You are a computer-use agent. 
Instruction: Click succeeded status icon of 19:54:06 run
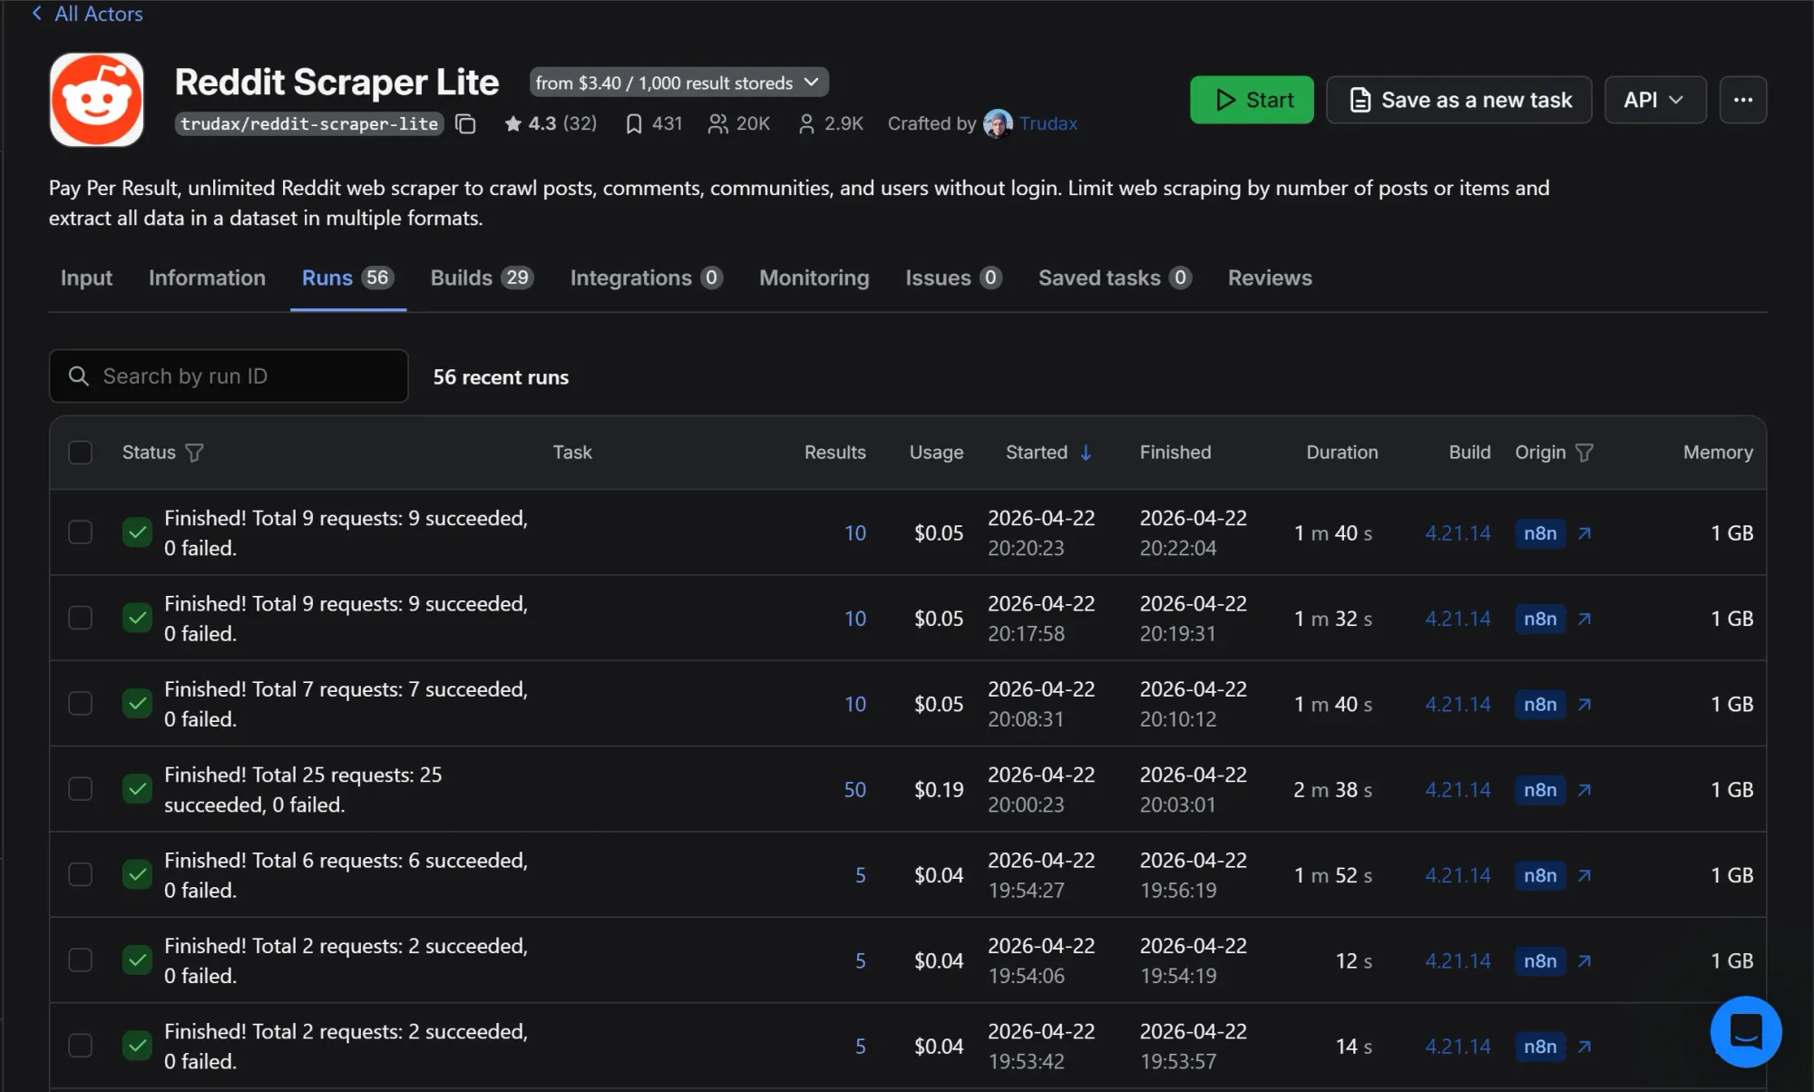coord(137,960)
